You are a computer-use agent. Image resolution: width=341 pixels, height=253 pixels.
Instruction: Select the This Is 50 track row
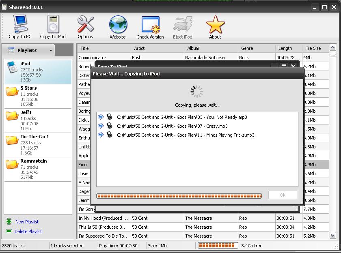coord(203,227)
